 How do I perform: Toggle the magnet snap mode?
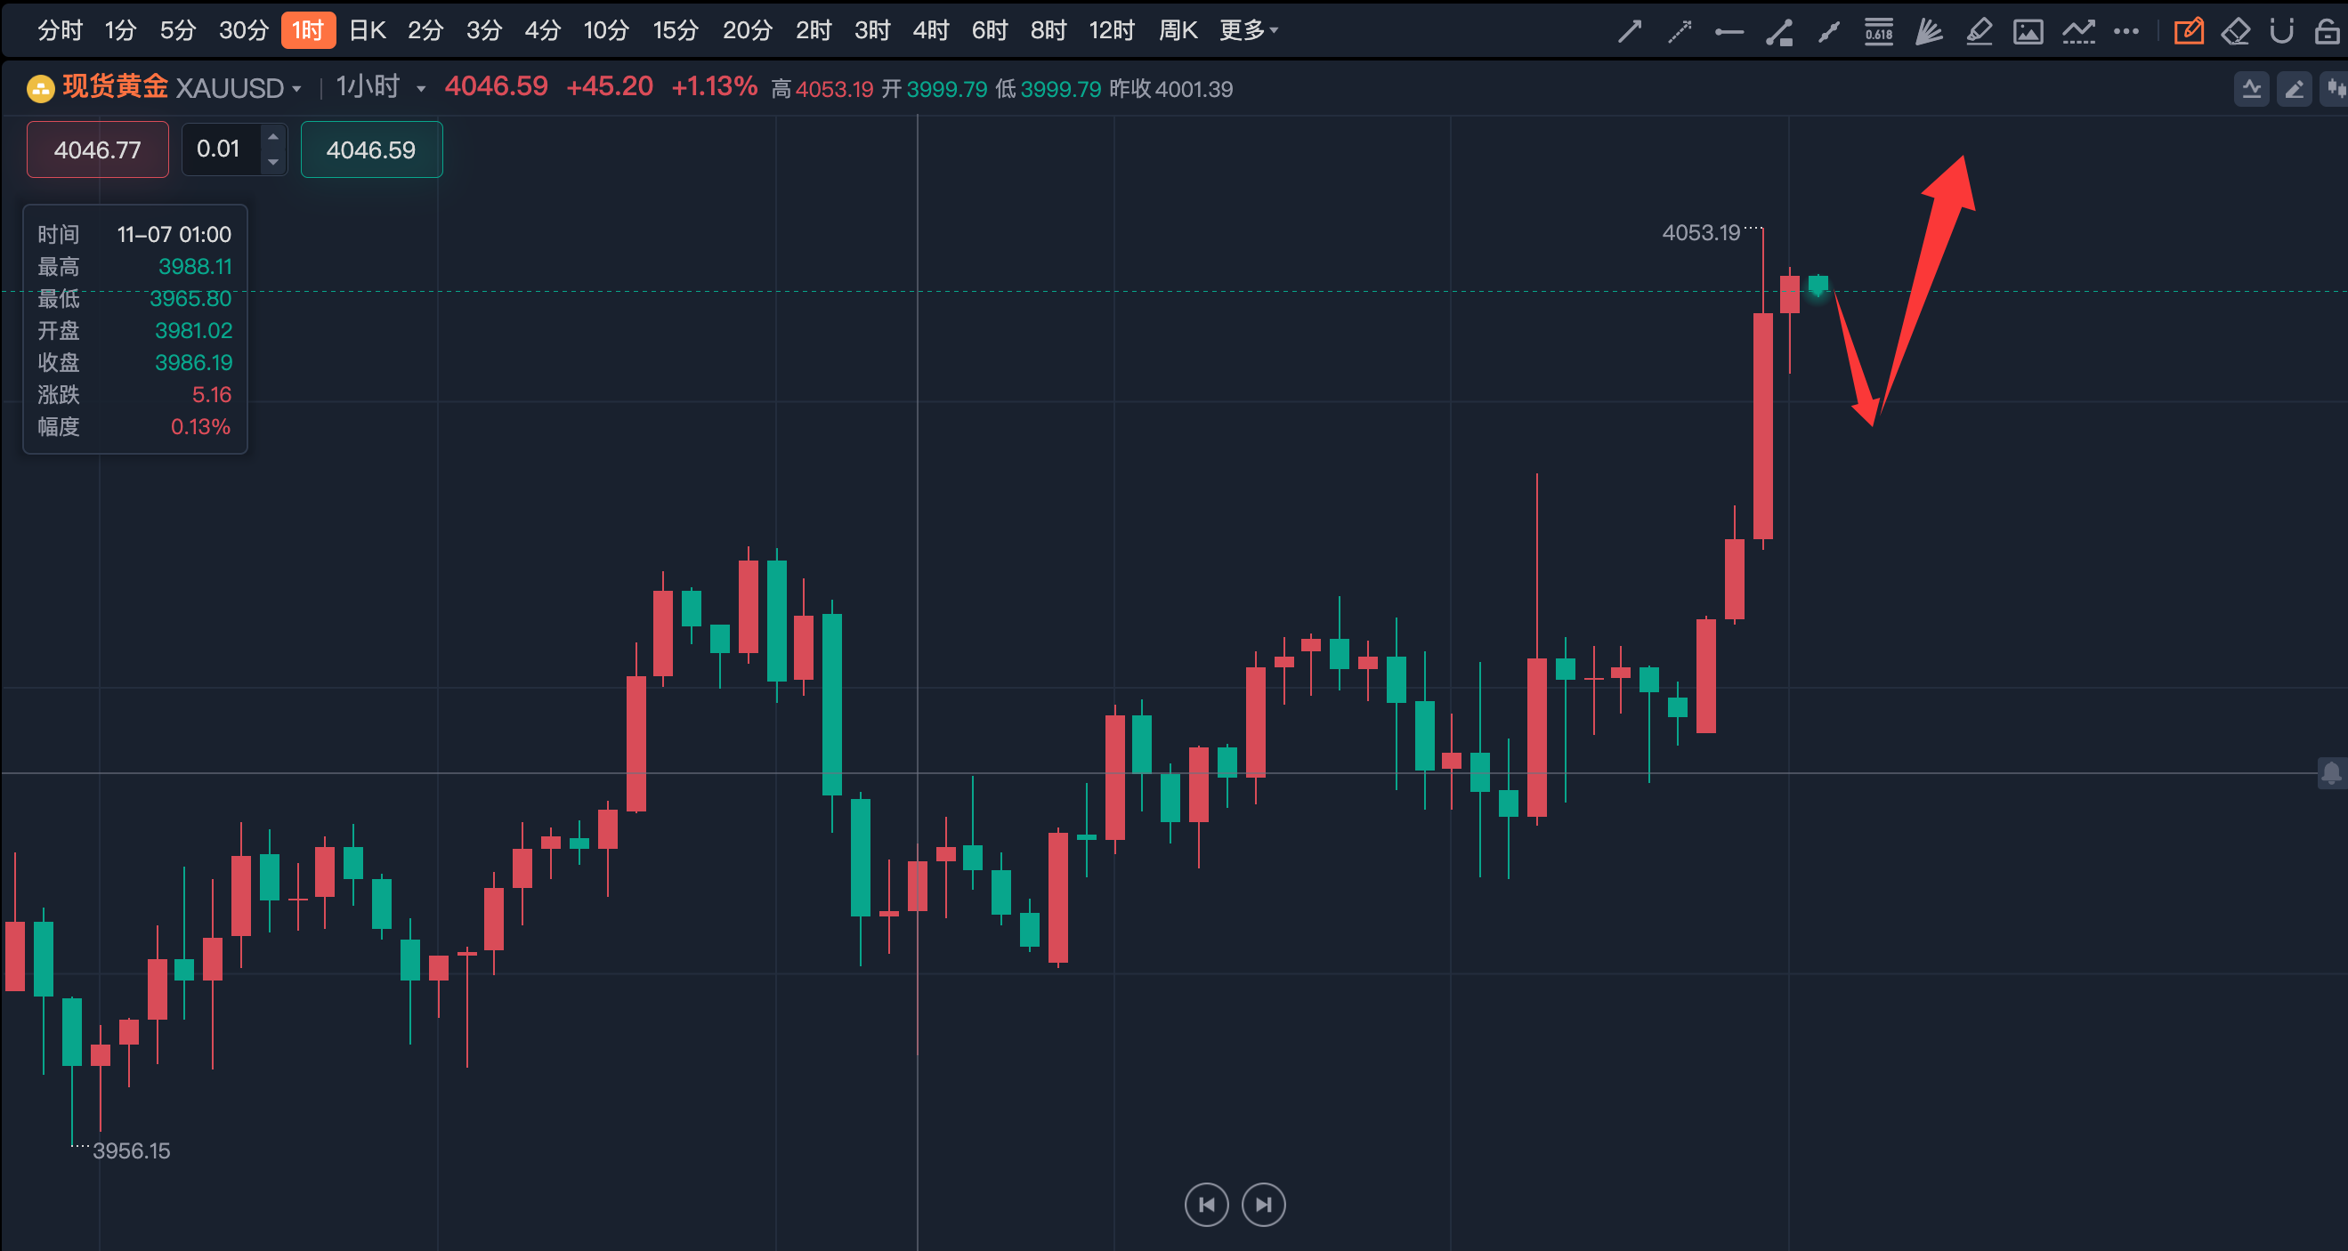coord(2281,31)
